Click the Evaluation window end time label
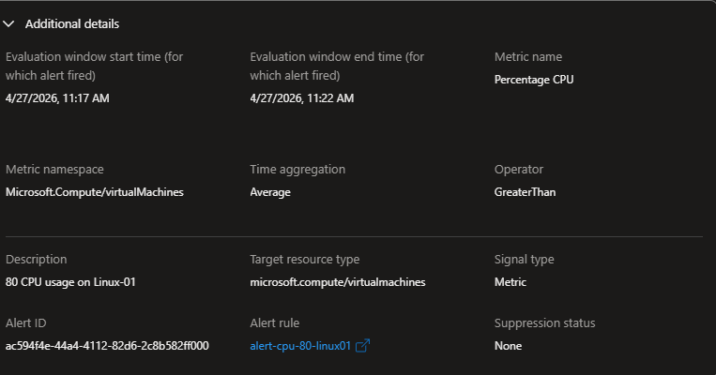The width and height of the screenshot is (716, 375). coord(337,67)
